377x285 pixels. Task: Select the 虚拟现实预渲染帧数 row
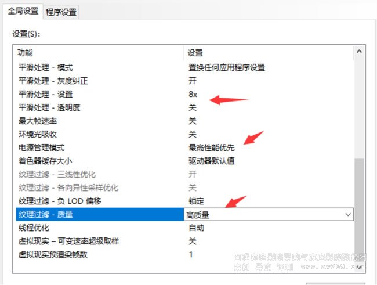pos(54,255)
